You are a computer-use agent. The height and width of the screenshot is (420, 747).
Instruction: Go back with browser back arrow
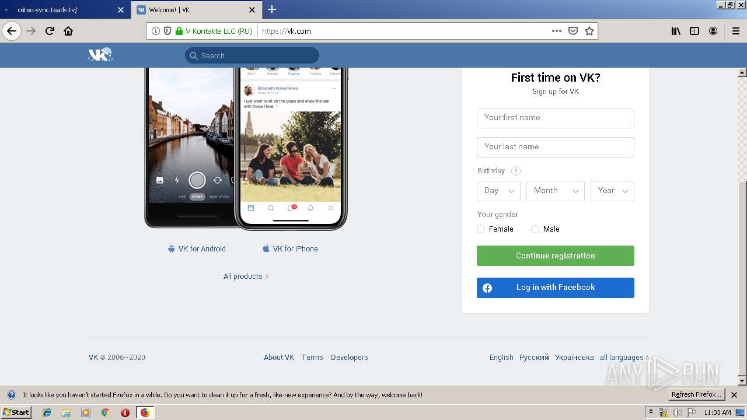click(x=12, y=31)
